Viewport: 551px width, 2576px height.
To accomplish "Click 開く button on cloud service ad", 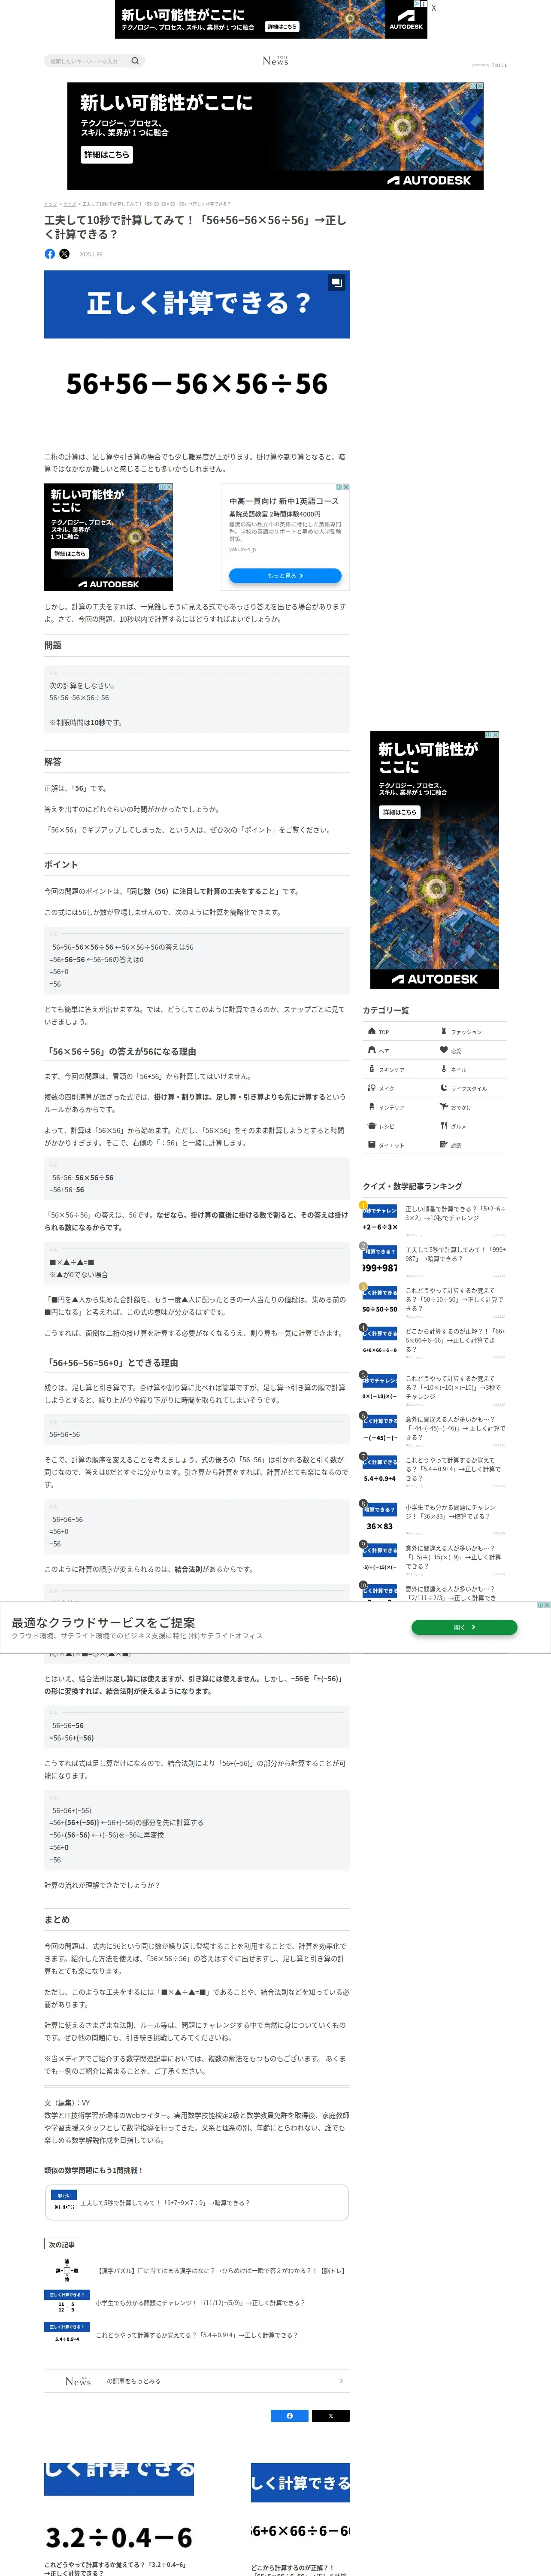I will click(x=464, y=1627).
